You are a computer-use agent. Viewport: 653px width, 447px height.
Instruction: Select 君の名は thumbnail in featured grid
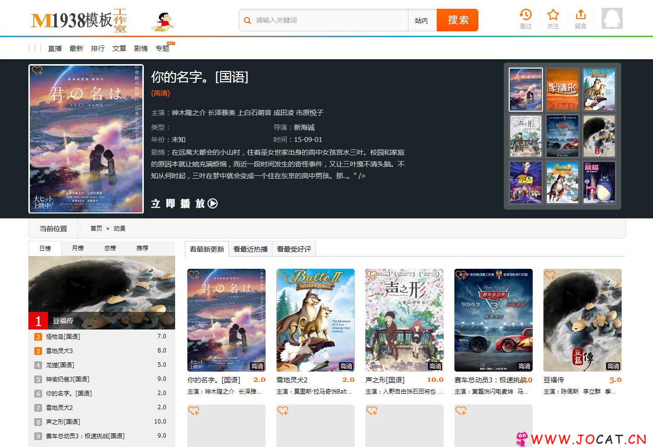pos(526,90)
